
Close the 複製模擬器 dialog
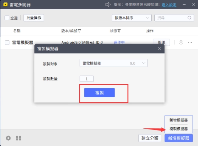click(x=160, y=49)
